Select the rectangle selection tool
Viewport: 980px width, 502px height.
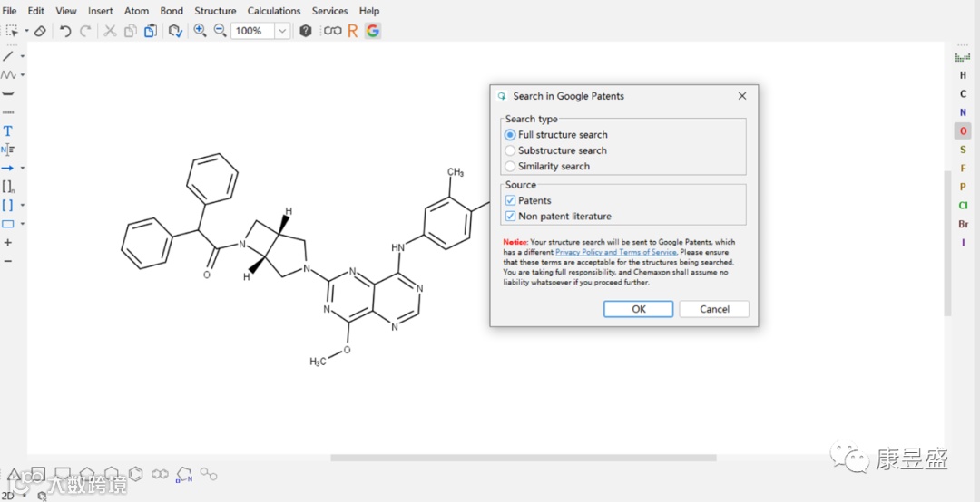click(x=12, y=31)
